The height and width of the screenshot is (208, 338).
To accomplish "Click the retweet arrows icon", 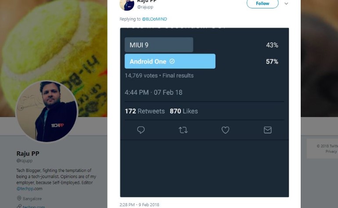I will (183, 130).
